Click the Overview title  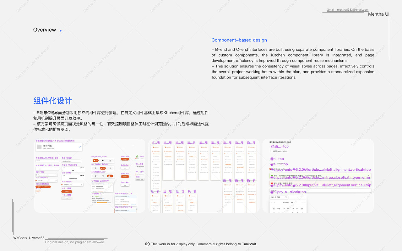tap(45, 30)
